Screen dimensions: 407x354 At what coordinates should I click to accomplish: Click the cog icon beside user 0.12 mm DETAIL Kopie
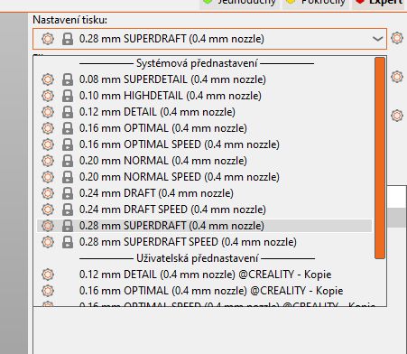pyautogui.click(x=48, y=275)
